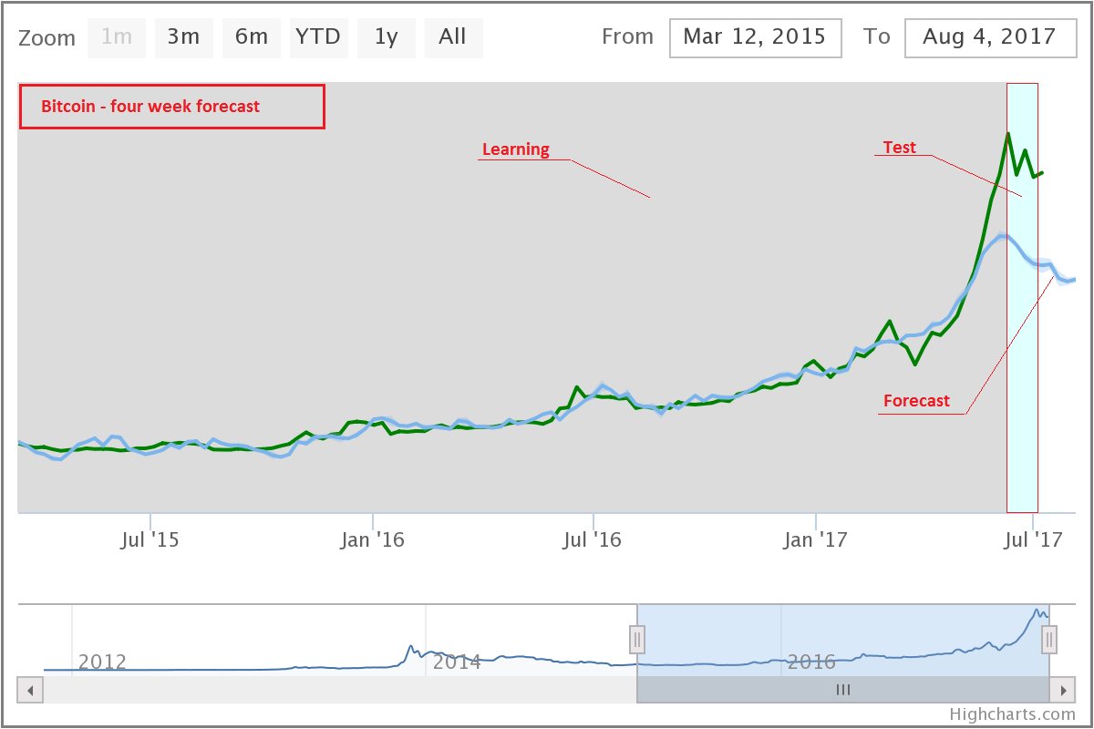Select the 3m zoom range button
The height and width of the screenshot is (729, 1094).
[x=183, y=37]
